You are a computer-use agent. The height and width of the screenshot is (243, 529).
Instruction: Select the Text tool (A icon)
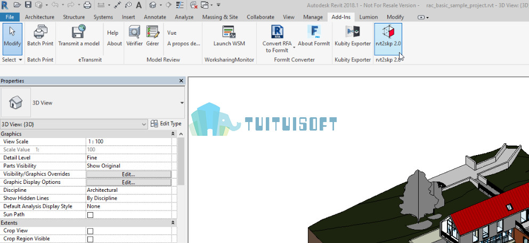tap(139, 5)
